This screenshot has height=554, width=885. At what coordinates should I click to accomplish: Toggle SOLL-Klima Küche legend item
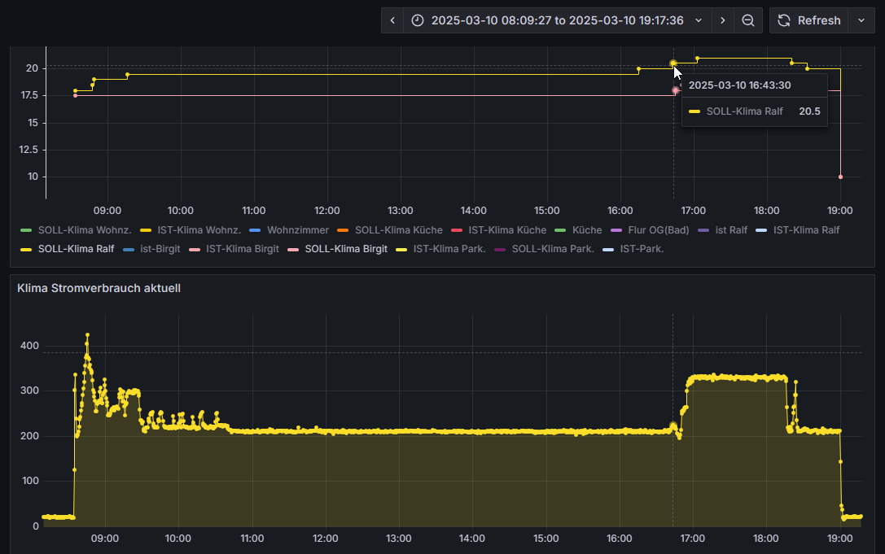398,230
